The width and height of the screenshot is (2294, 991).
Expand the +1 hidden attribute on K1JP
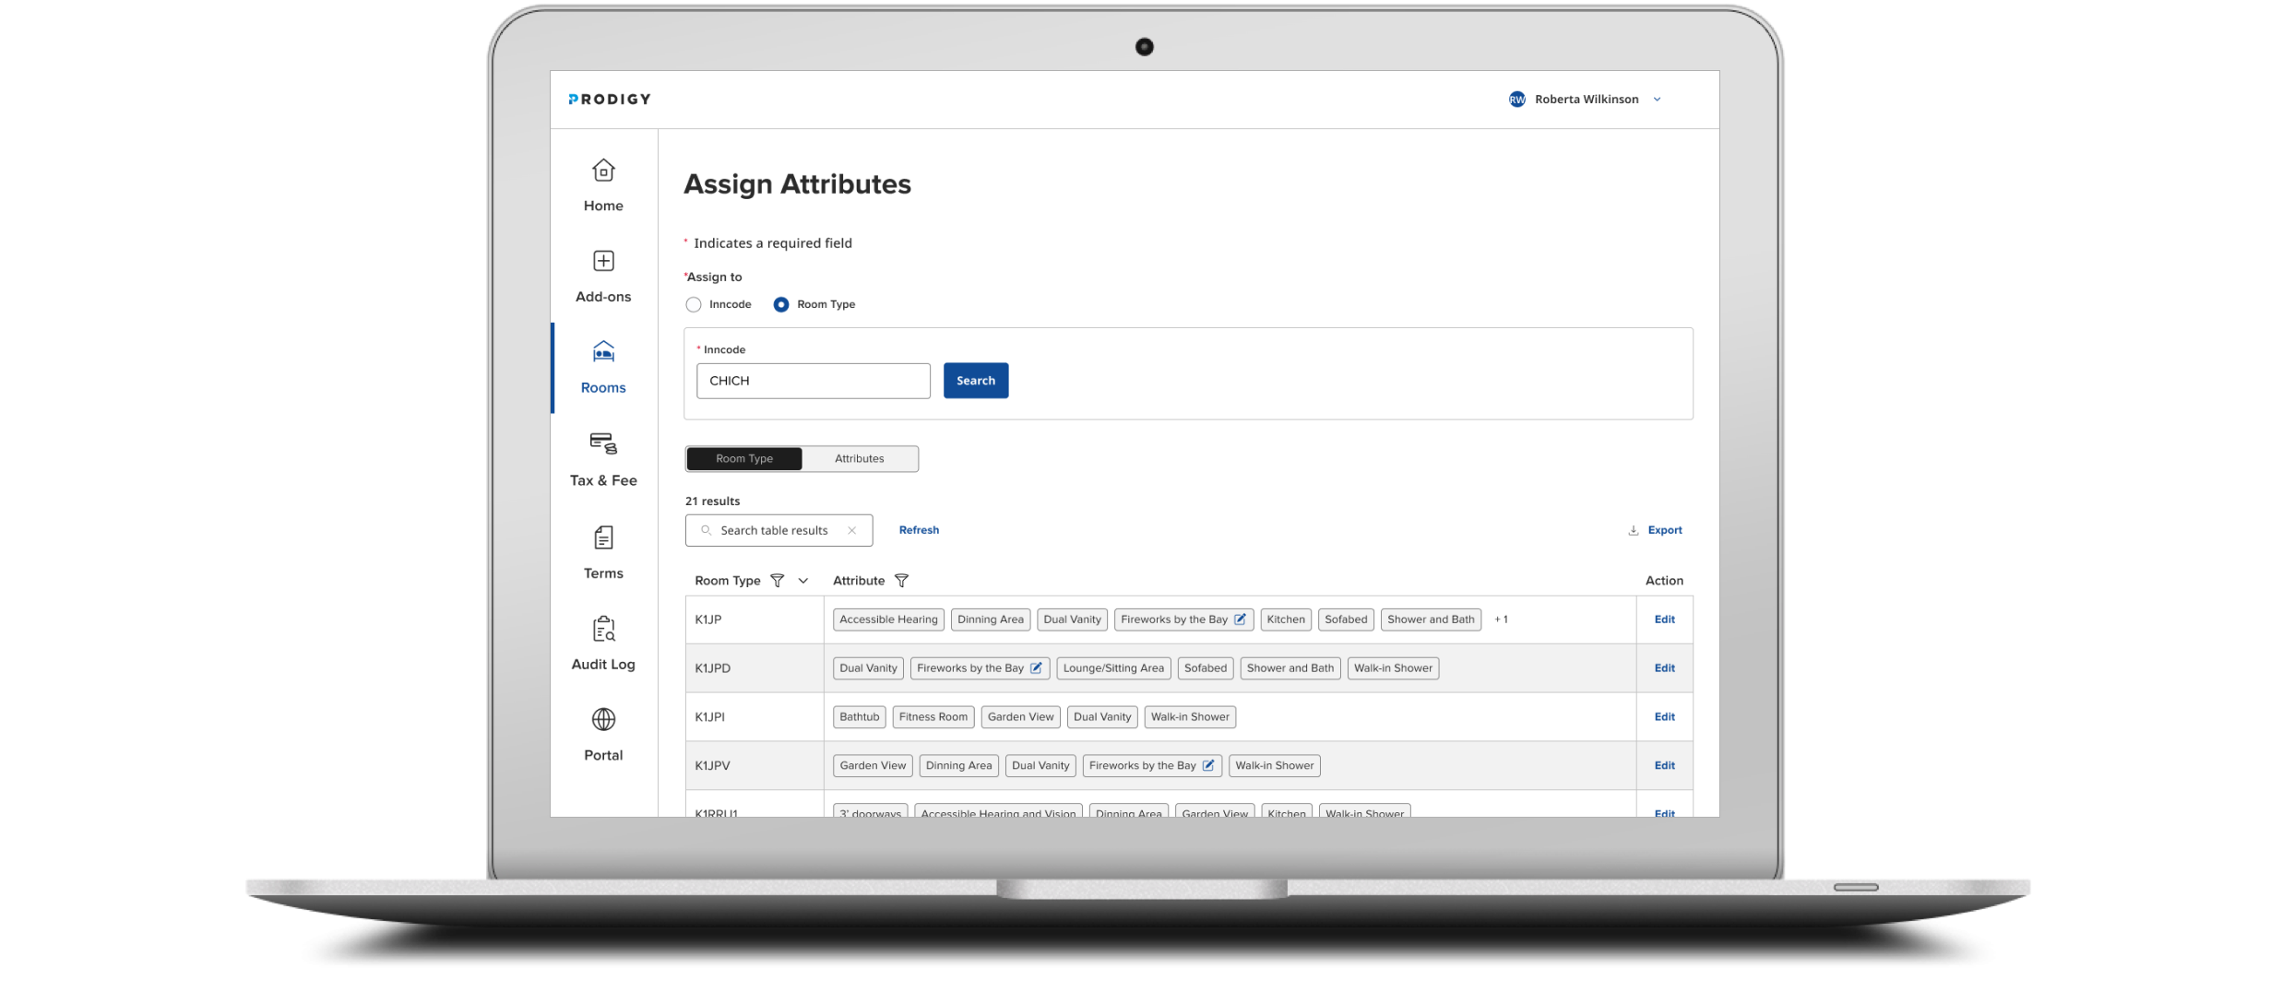click(1502, 619)
